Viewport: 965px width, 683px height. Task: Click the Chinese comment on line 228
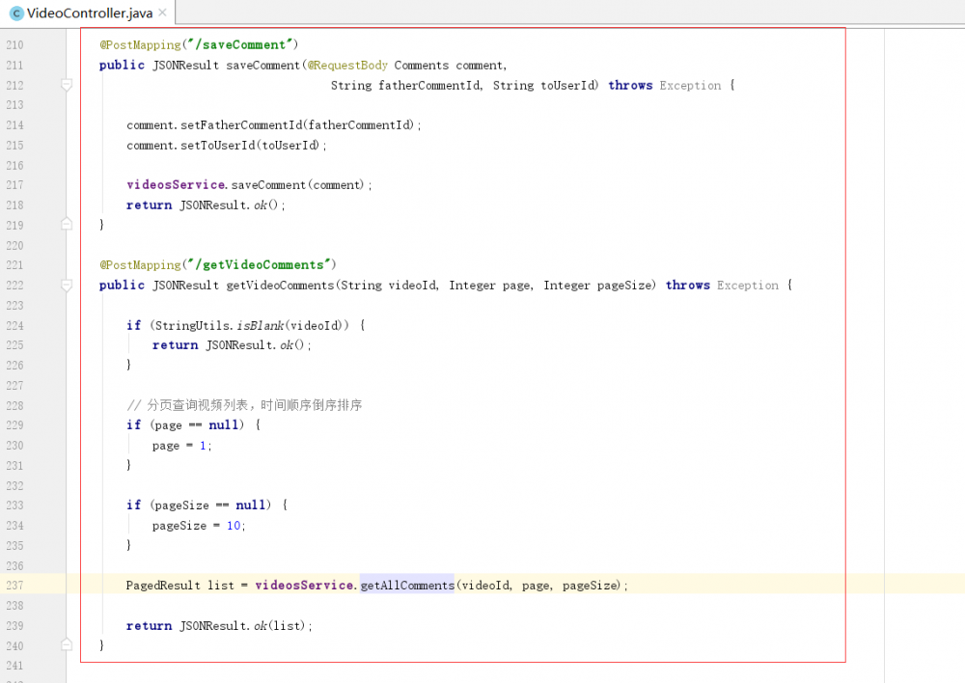[x=244, y=405]
